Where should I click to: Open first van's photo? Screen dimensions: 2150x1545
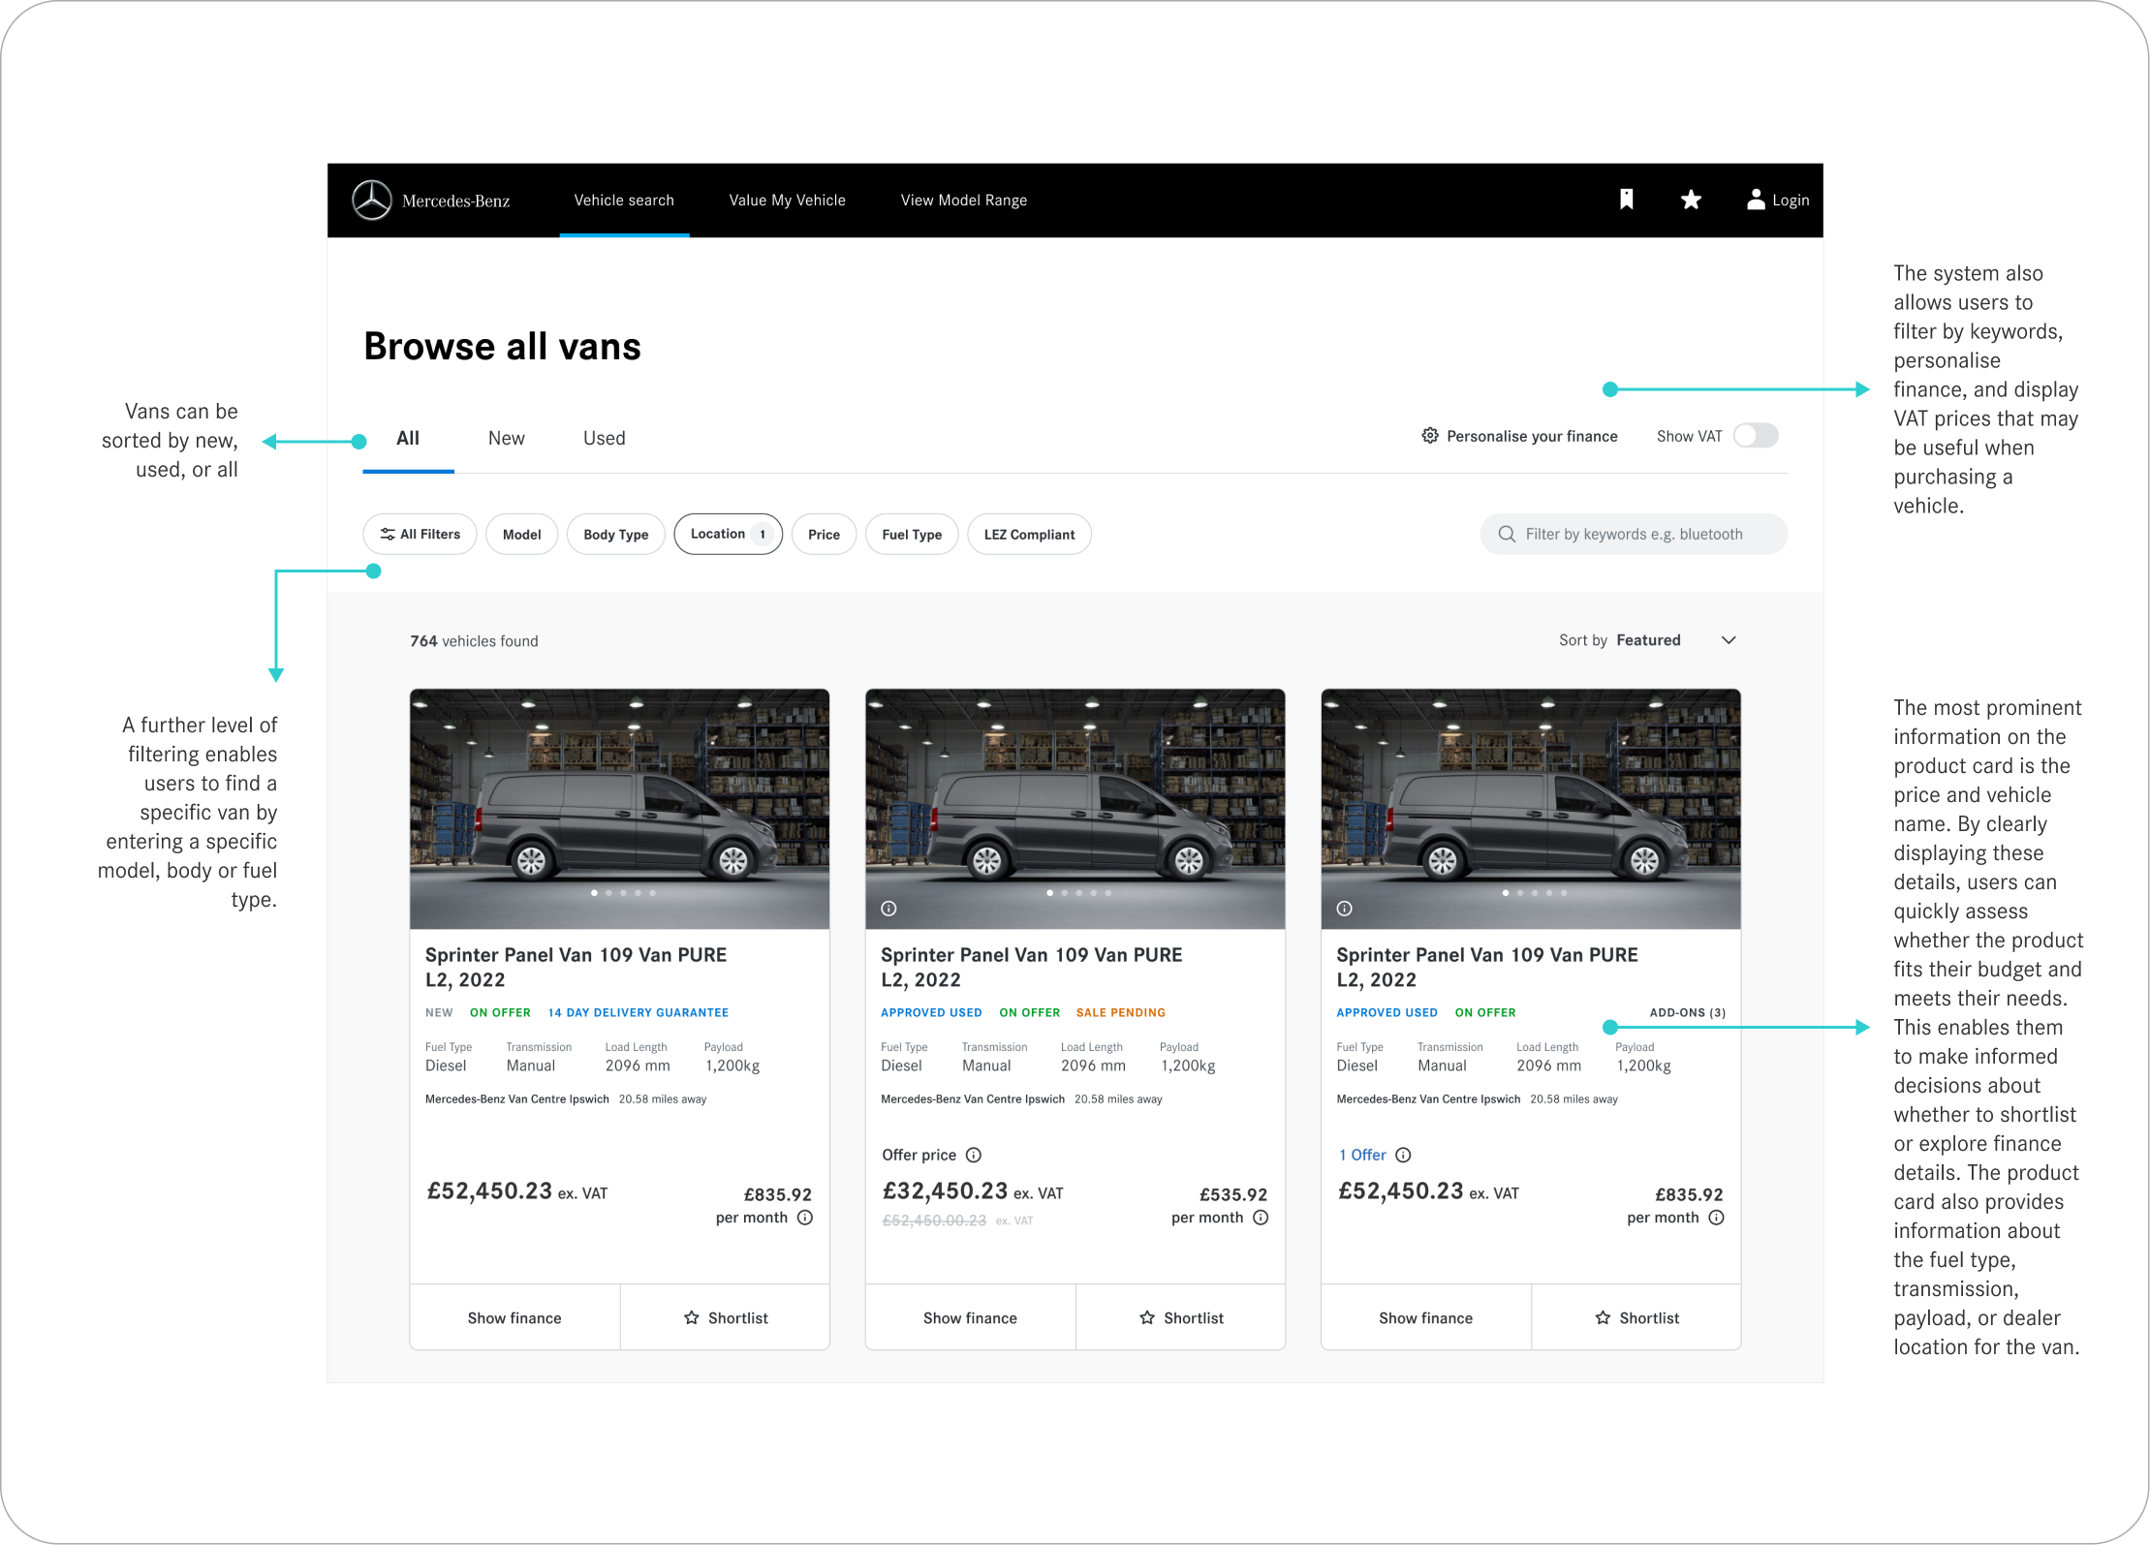point(619,809)
